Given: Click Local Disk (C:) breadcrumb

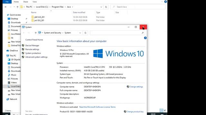Looking at the screenshot, I should click(42, 7).
